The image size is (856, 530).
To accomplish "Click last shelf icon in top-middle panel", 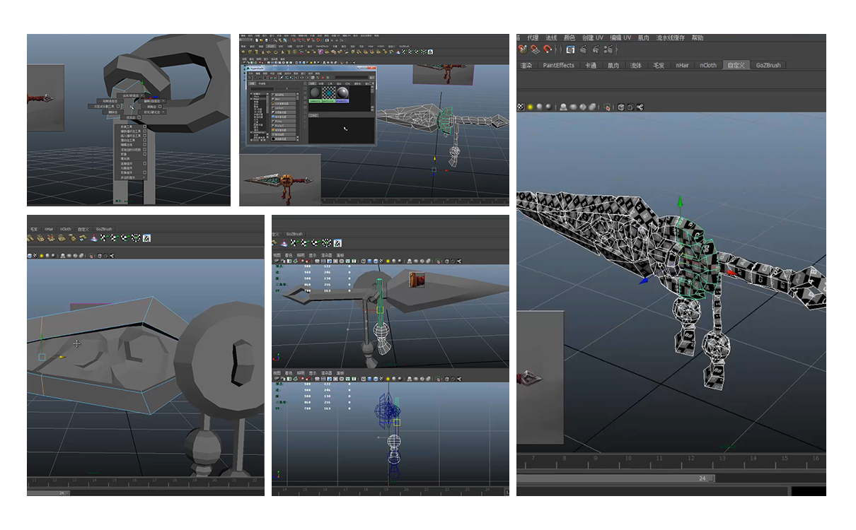I will [431, 52].
